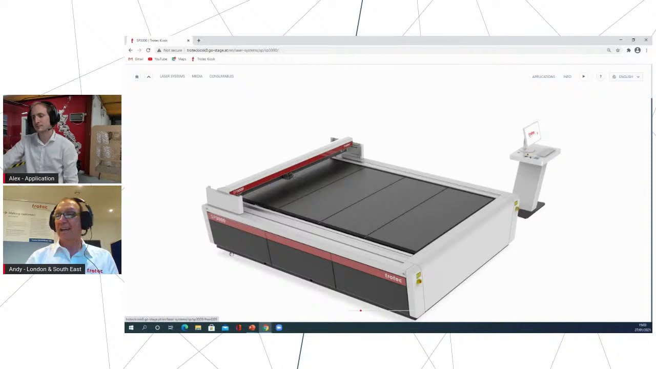Select Alex's webcam video tile
The height and width of the screenshot is (369, 656).
62,139
